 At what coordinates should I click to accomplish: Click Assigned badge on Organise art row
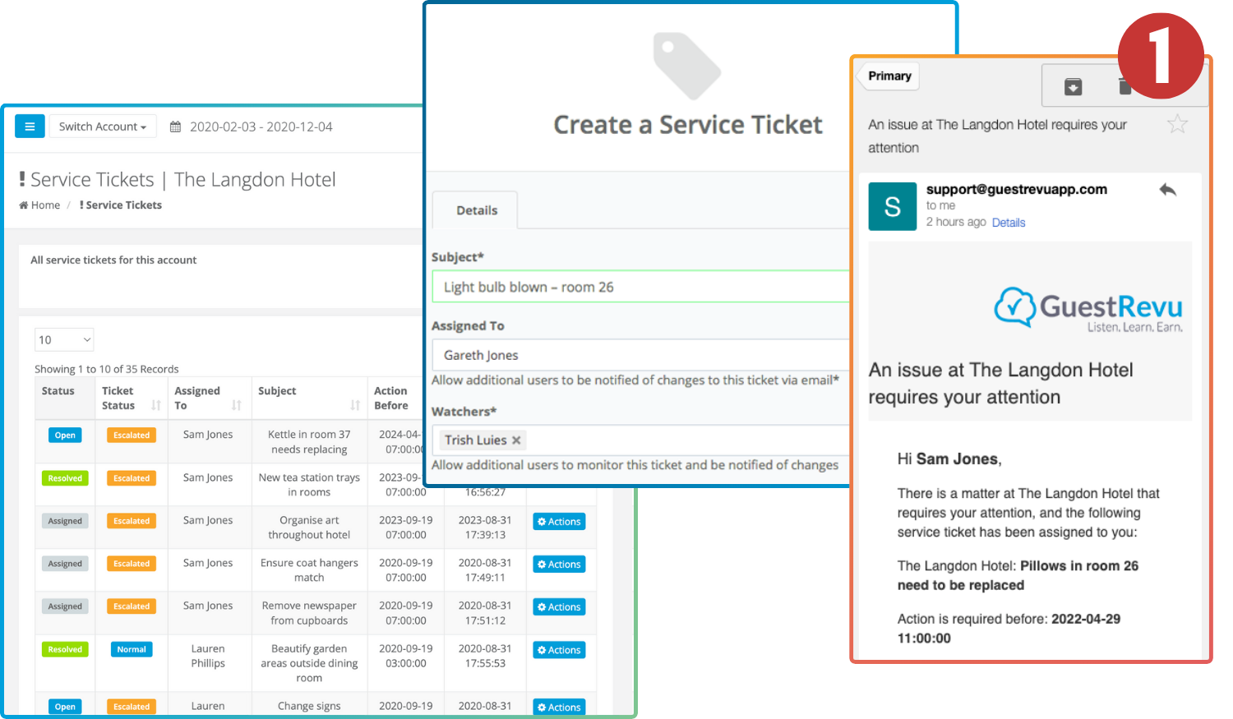(65, 521)
